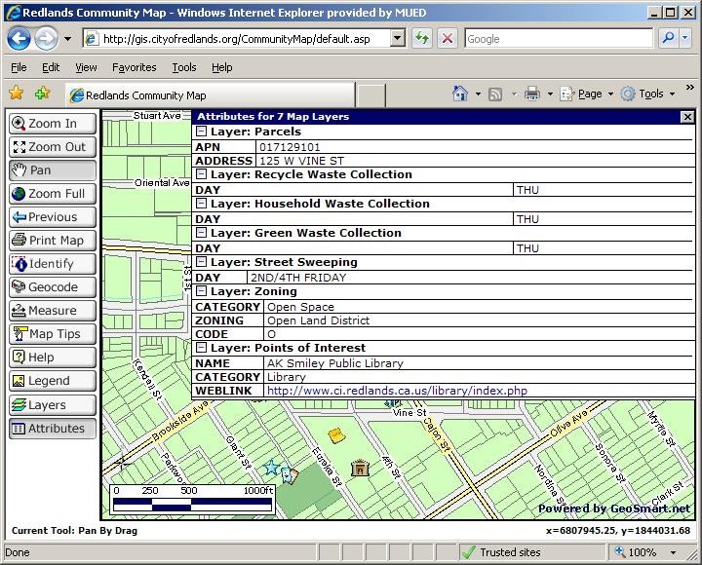Click AK Smiley Public Library name
This screenshot has width=702, height=565.
tap(334, 363)
